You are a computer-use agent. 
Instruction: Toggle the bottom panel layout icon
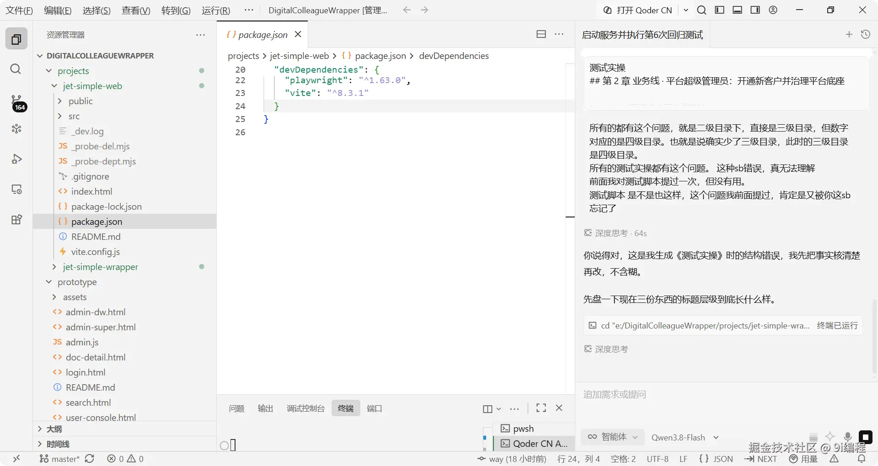click(737, 10)
